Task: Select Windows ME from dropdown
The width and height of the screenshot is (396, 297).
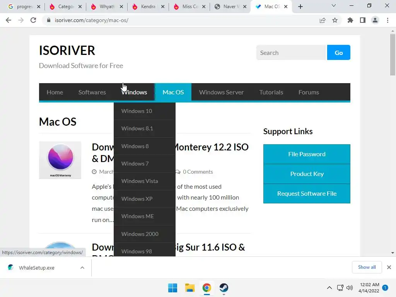Action: click(x=145, y=216)
